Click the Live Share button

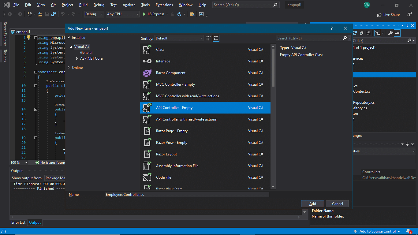click(389, 14)
